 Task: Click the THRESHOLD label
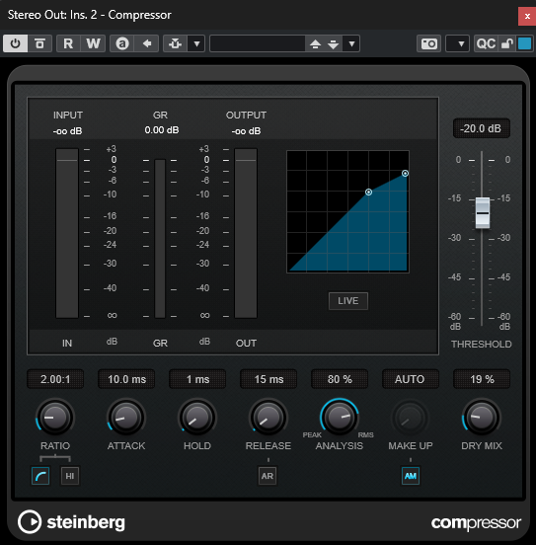[x=482, y=345]
